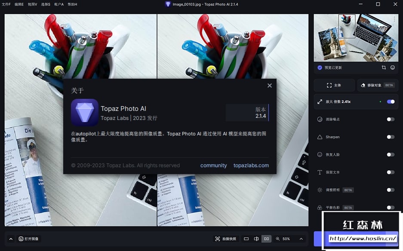Click the 调整照明 sun icon
The image size is (403, 251).
320,190
